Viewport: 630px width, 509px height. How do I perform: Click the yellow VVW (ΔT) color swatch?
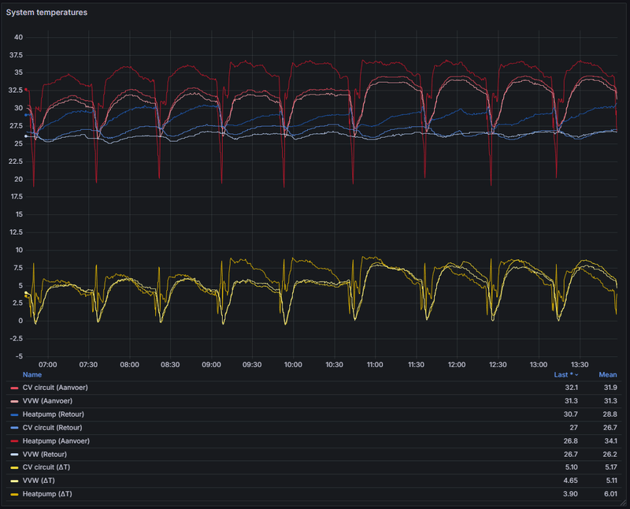coord(14,481)
